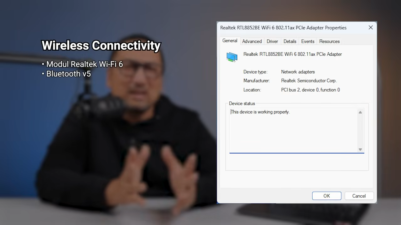The width and height of the screenshot is (401, 225).
Task: Select the Realtek adapter icon in the dialog
Action: (x=232, y=57)
